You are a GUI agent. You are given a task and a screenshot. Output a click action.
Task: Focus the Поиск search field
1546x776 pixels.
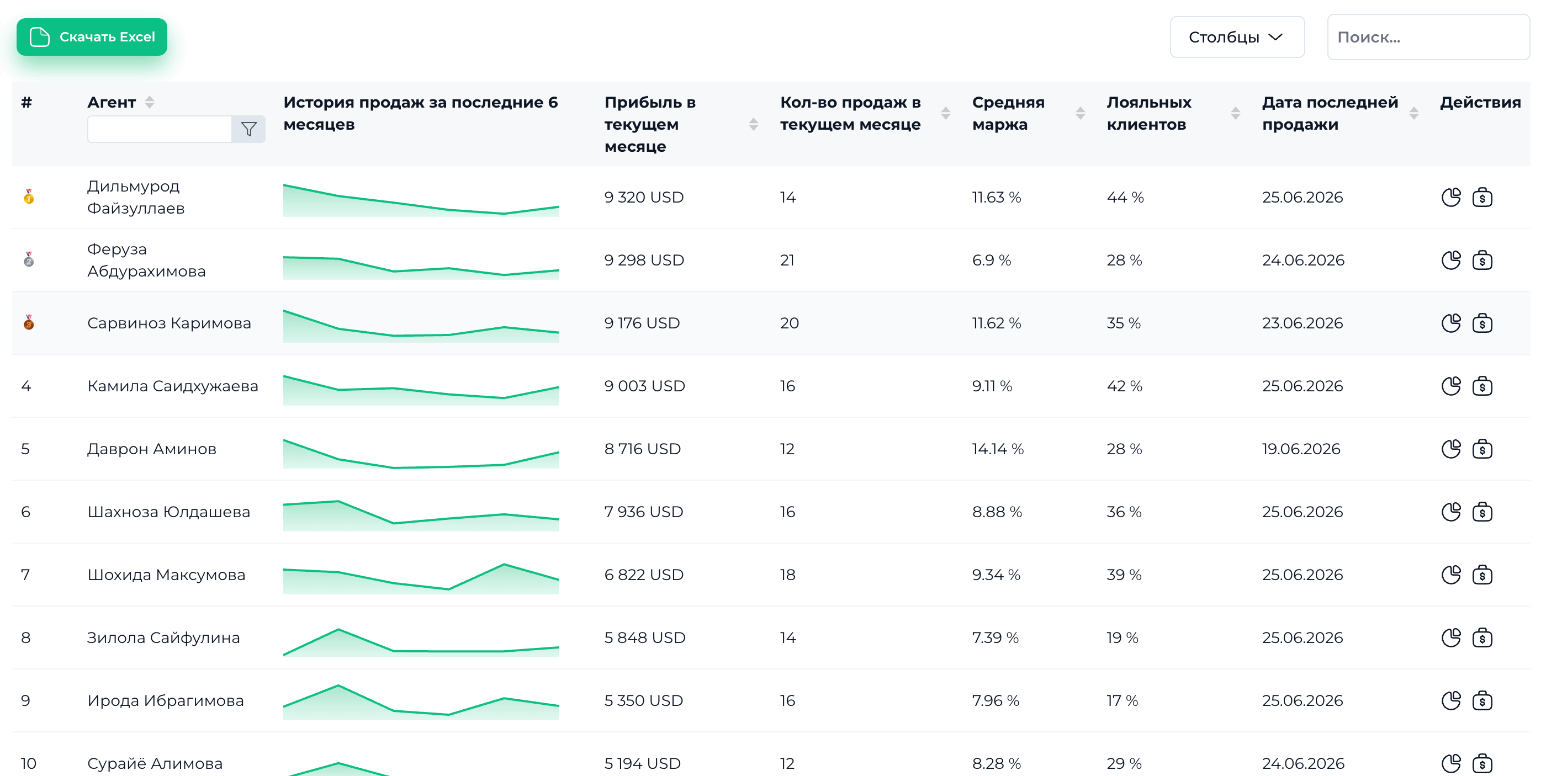pos(1428,37)
